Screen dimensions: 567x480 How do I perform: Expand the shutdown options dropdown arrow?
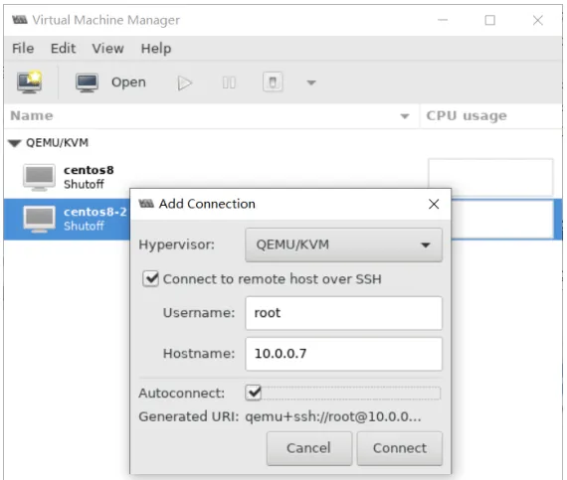(311, 82)
